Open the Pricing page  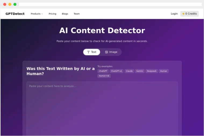click(x=52, y=14)
